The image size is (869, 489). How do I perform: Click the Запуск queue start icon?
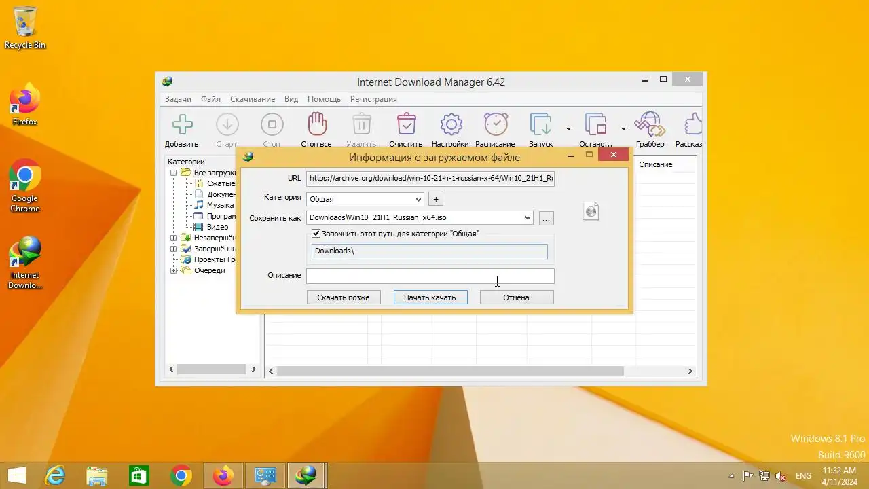click(541, 125)
